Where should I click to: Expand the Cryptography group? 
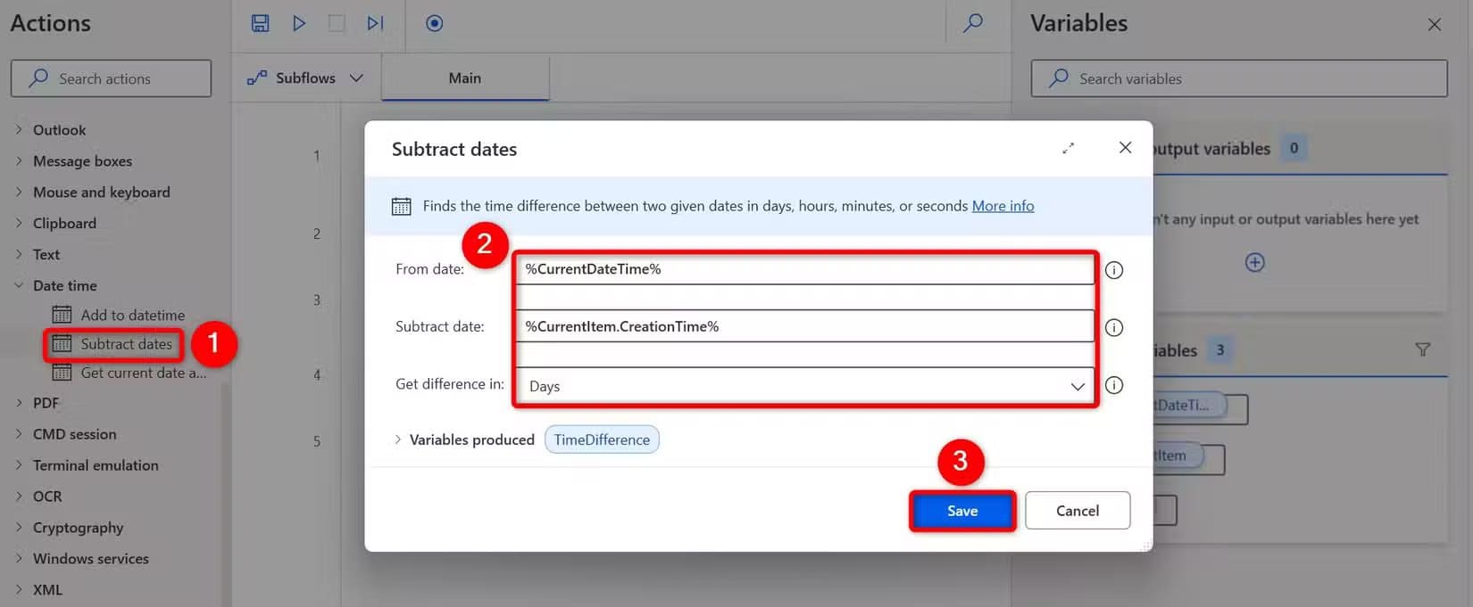click(19, 528)
